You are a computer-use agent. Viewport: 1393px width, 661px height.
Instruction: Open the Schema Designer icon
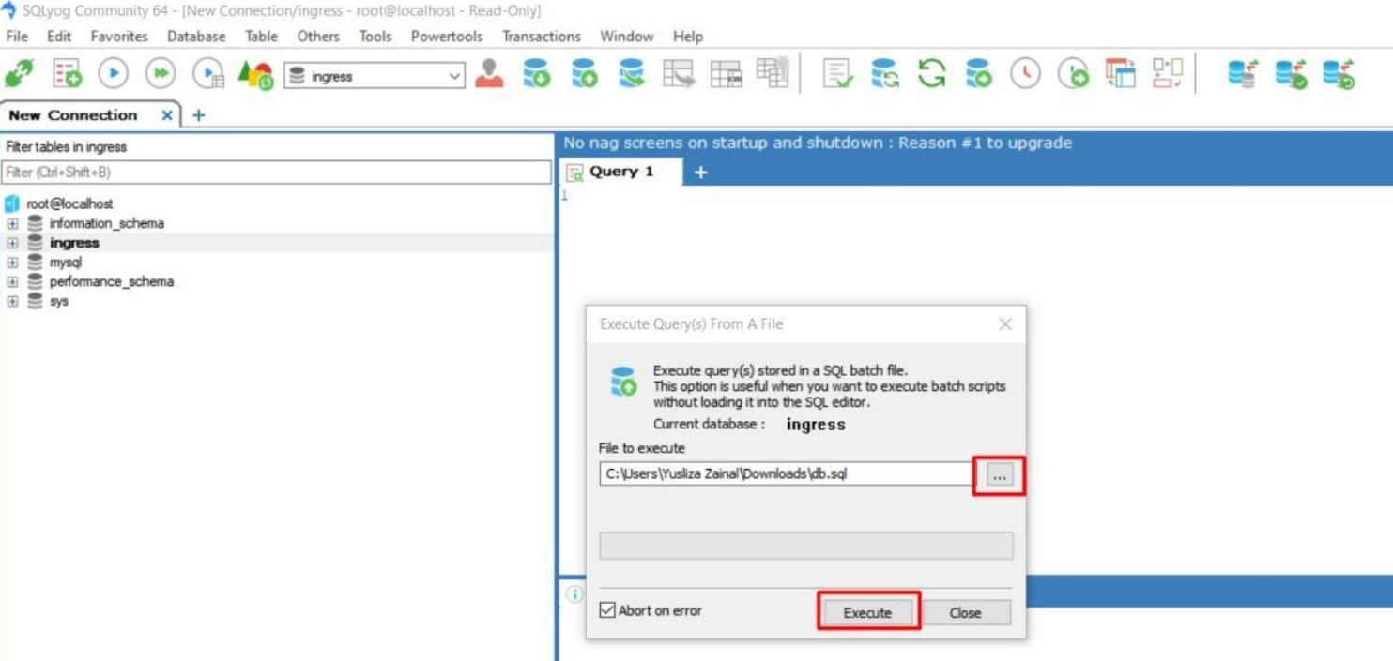(x=1168, y=73)
